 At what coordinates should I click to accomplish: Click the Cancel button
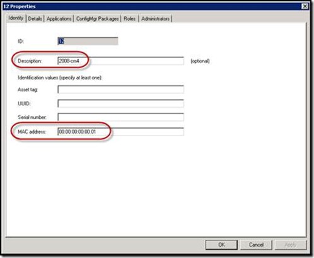point(256,245)
